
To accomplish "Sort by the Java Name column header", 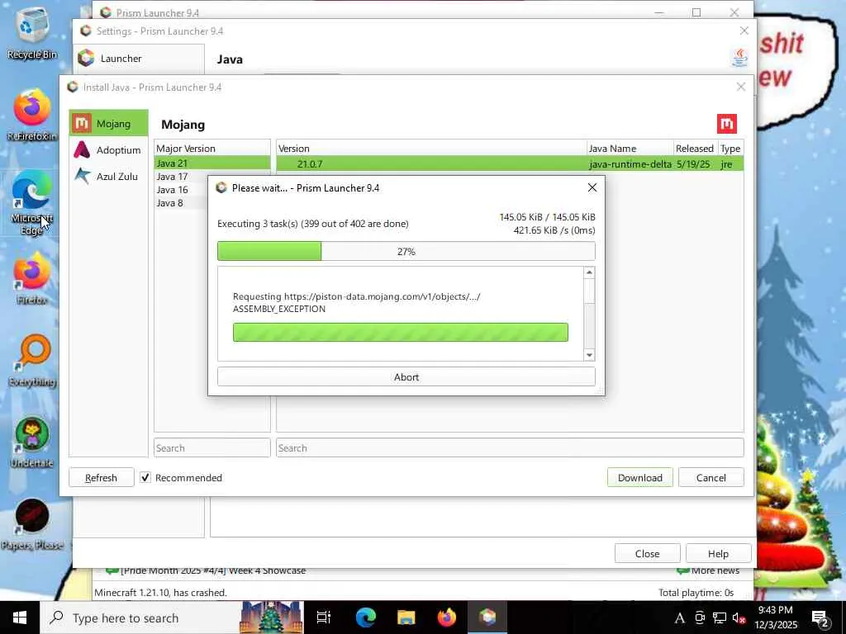I will tap(630, 149).
